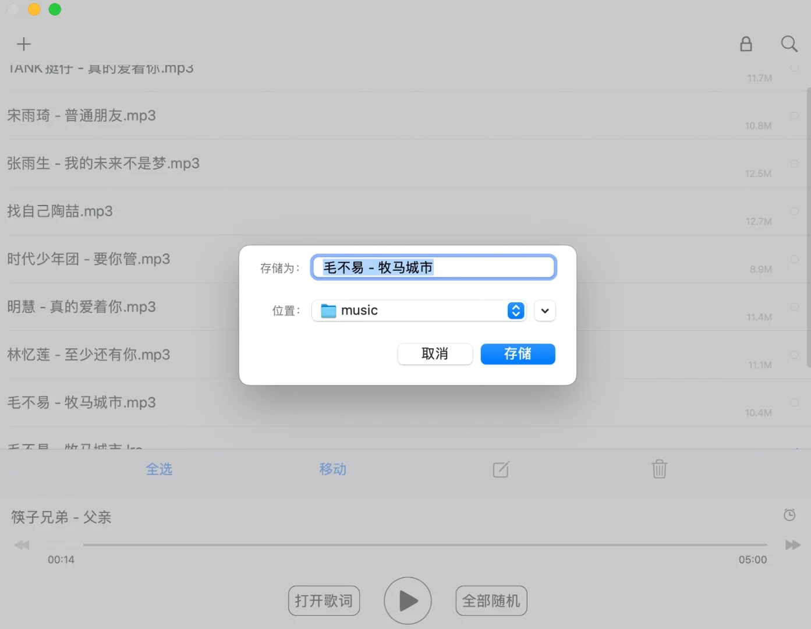
Task: Click the rewind skip icon
Action: click(x=22, y=545)
